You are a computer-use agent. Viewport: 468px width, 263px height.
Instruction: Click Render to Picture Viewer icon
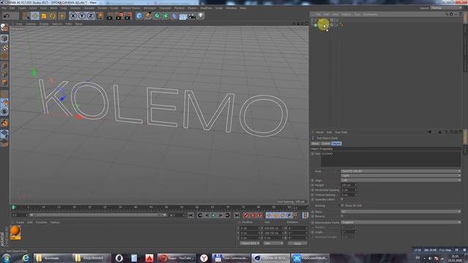[119, 16]
